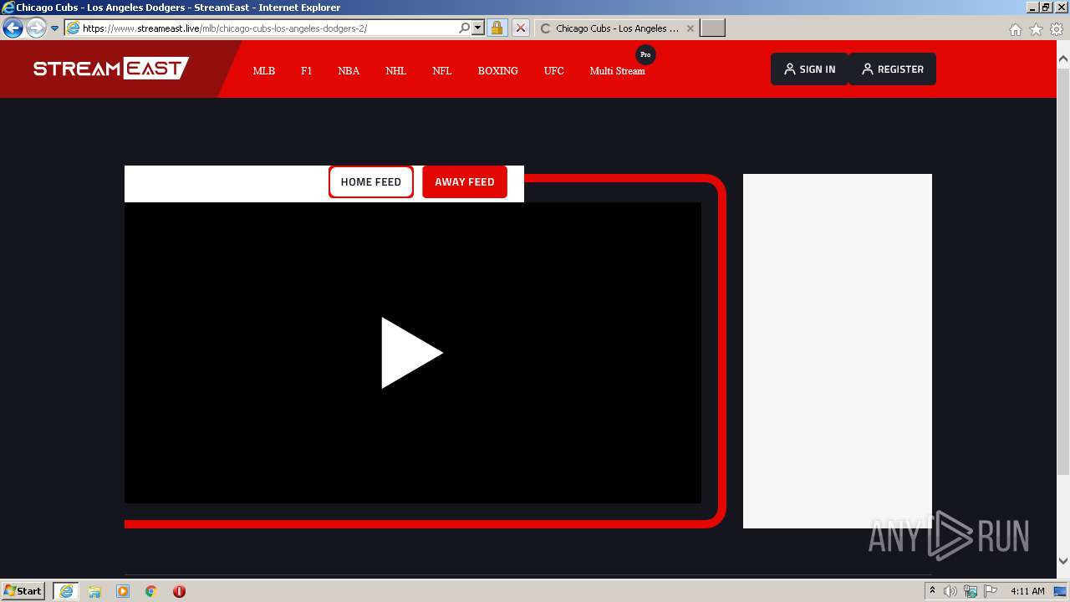Go back with the browser Back arrow

[x=13, y=28]
